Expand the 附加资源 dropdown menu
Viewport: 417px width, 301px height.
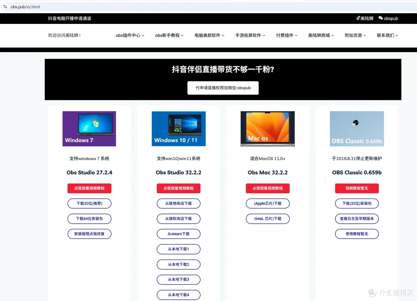click(x=355, y=36)
